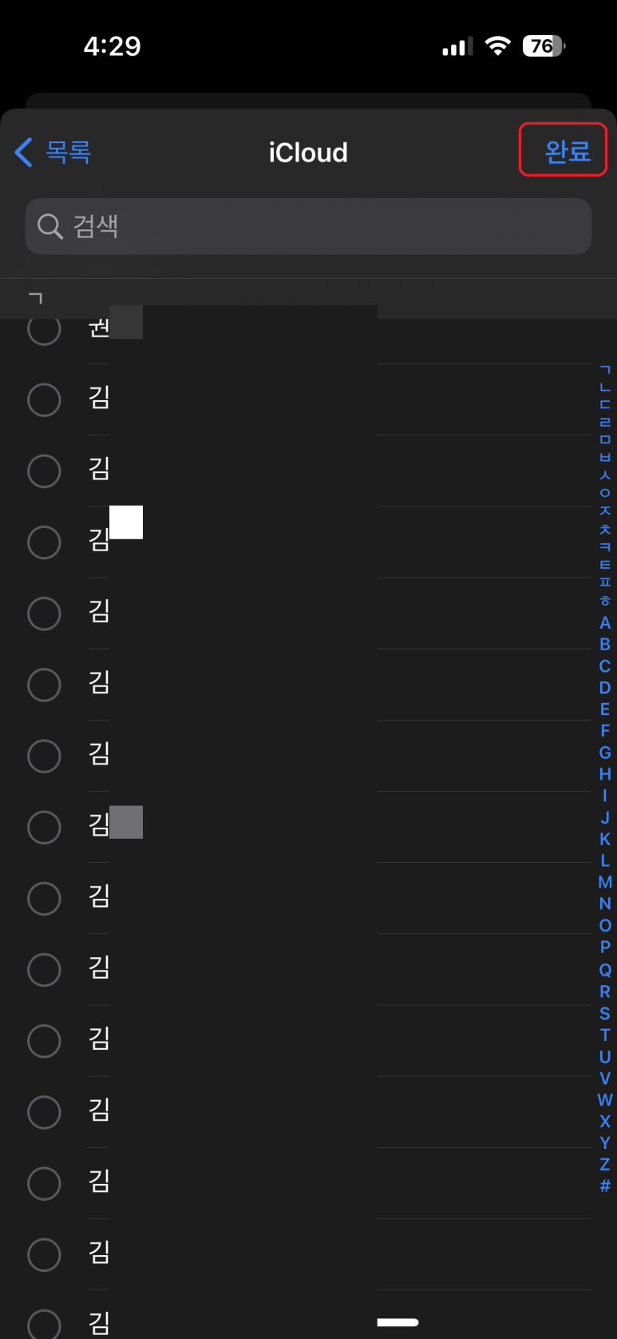Jump to letter K in the index
Viewport: 617px width, 1339px height.
tap(605, 839)
